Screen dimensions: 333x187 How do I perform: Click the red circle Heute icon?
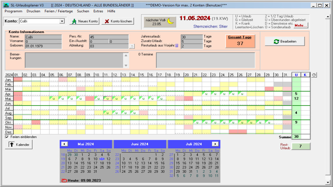tap(64, 180)
